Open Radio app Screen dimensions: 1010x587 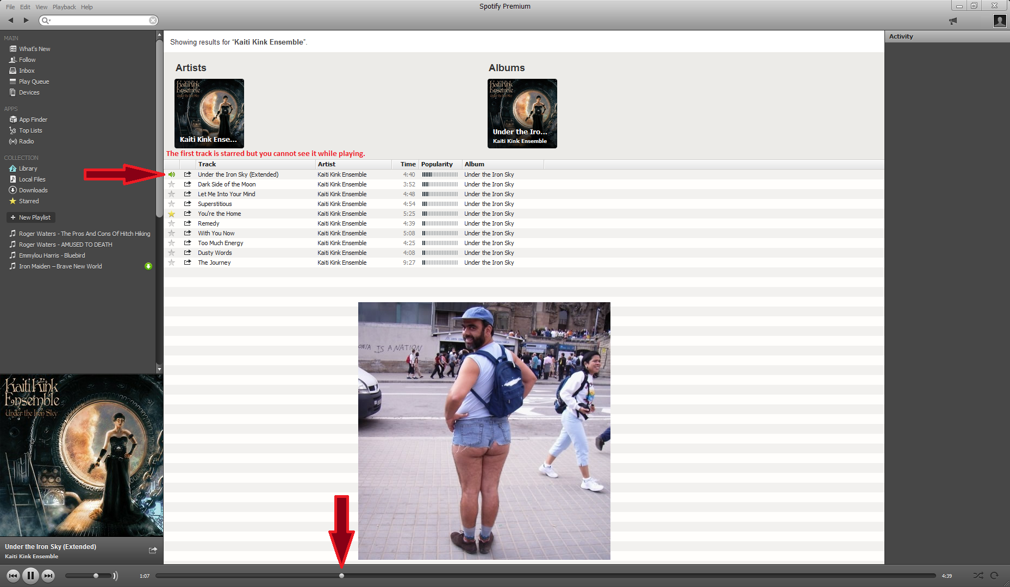(26, 141)
